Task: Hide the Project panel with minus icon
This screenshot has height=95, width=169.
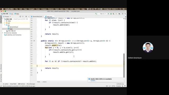Action: (29, 17)
